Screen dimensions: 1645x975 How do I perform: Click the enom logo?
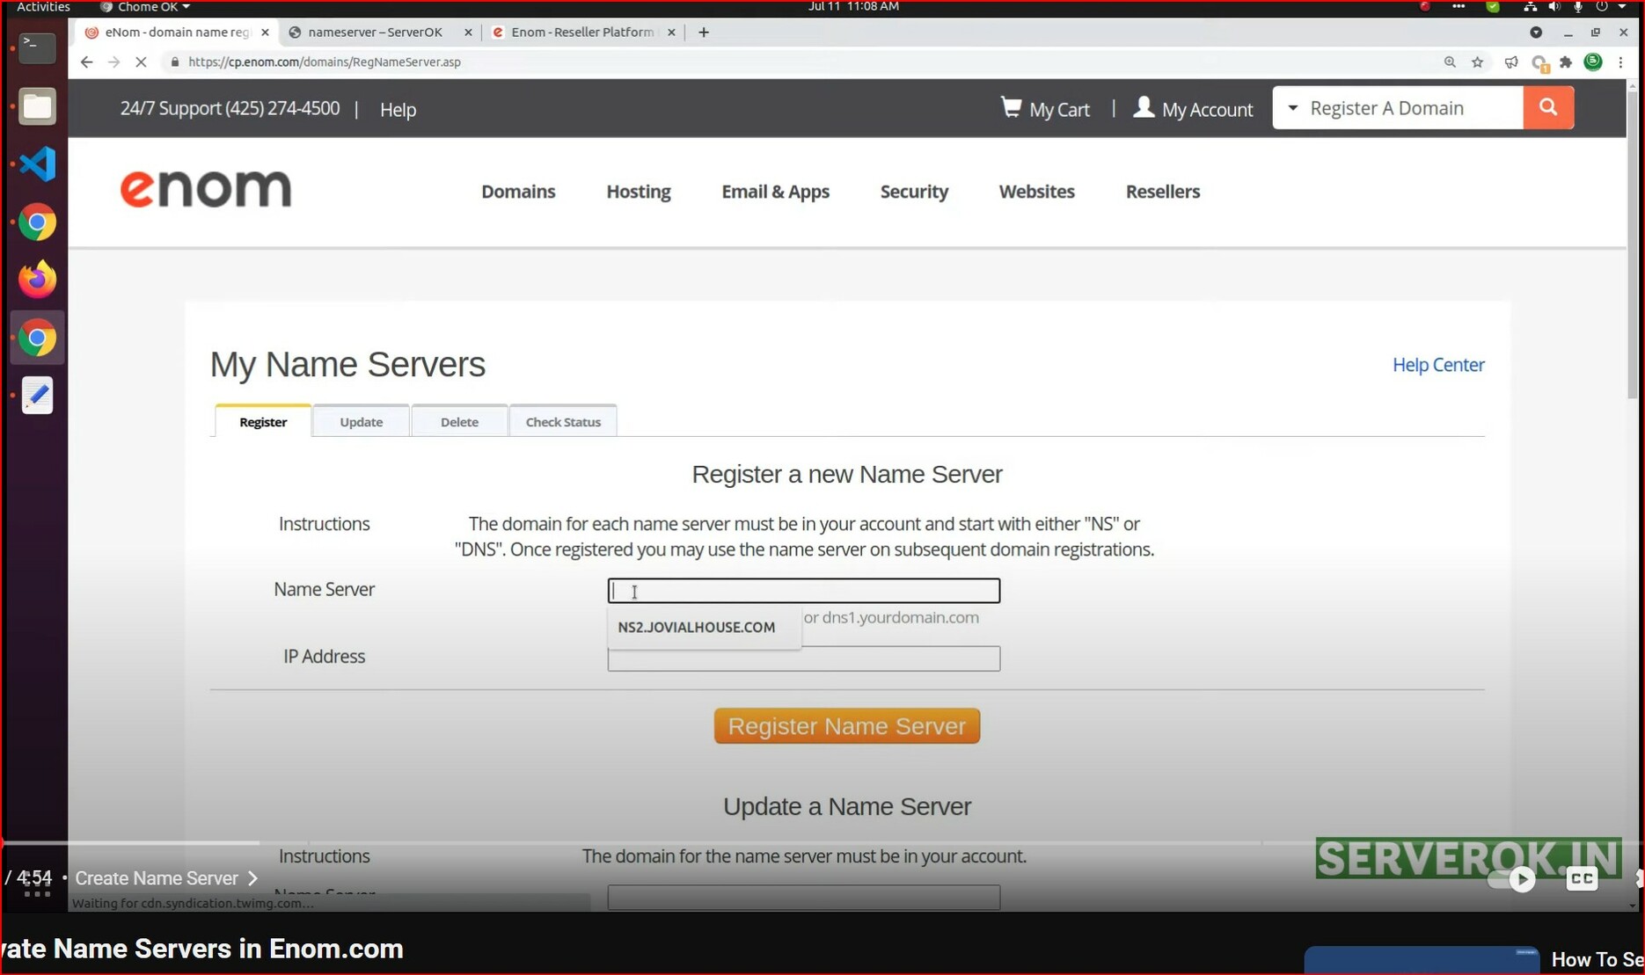[x=205, y=189]
